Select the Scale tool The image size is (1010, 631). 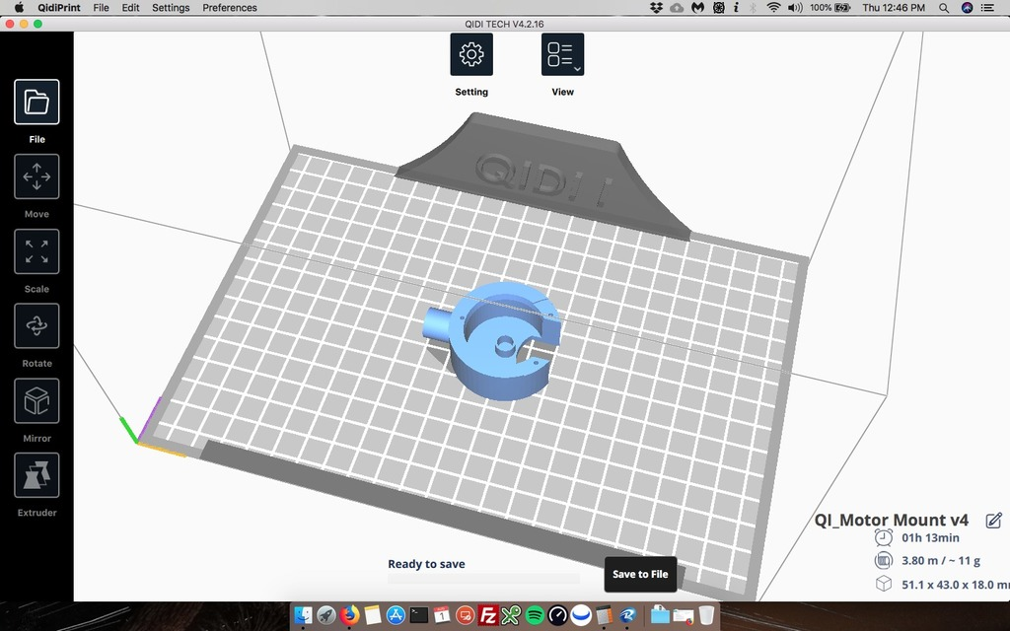click(x=36, y=251)
